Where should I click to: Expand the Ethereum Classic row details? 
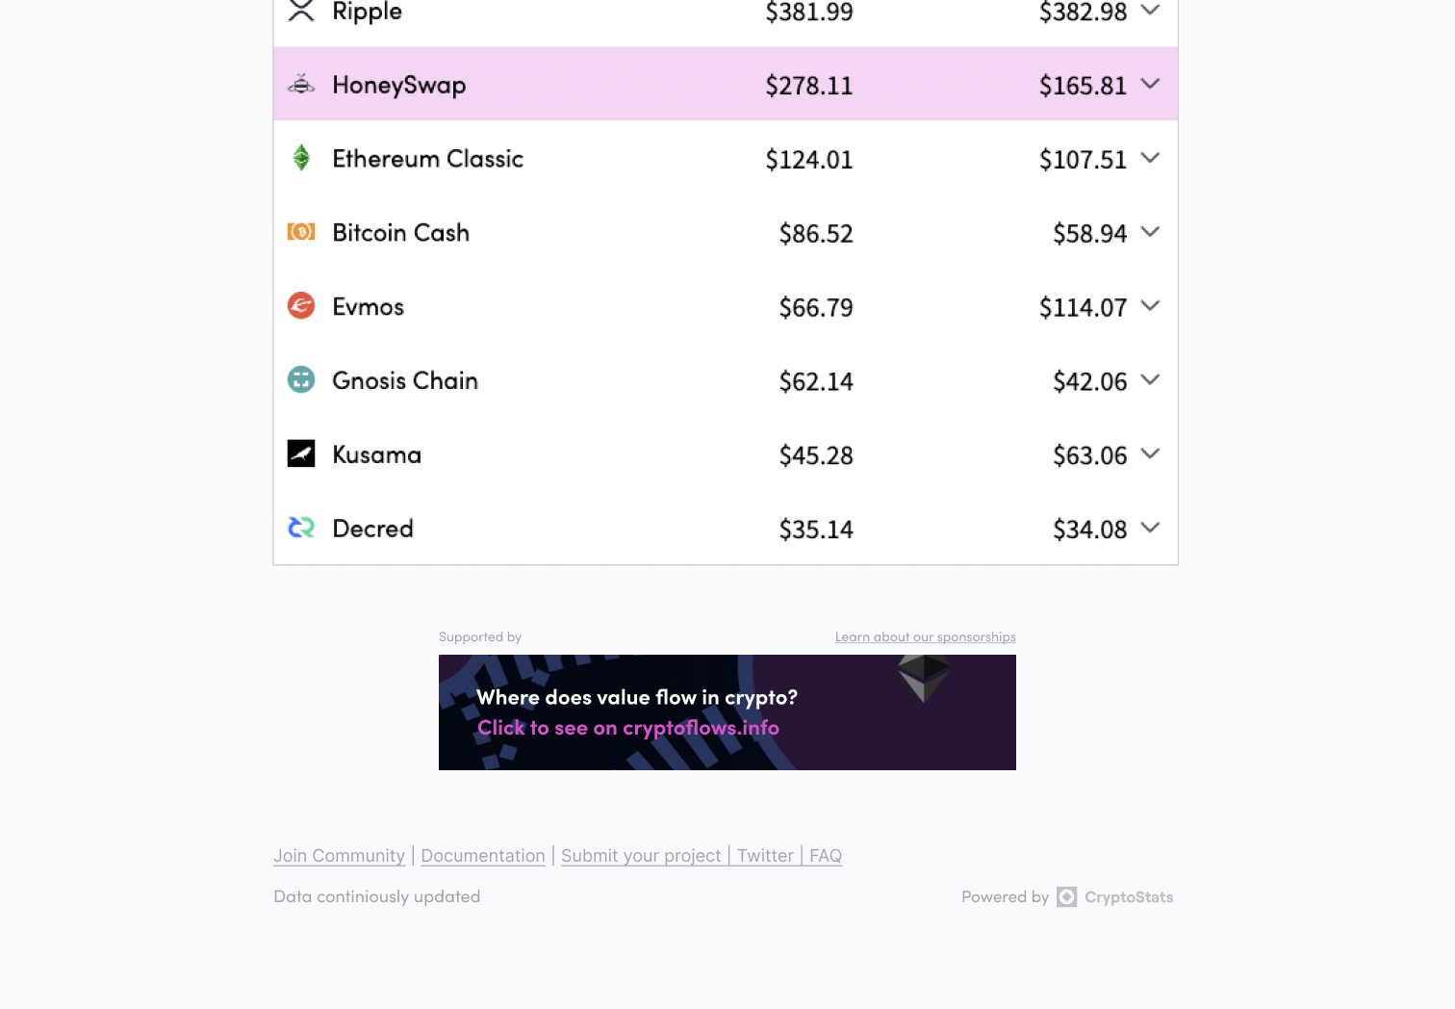pos(1150,158)
